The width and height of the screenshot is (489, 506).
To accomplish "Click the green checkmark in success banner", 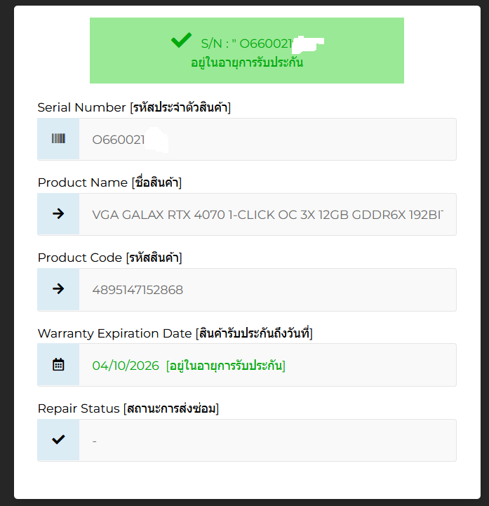I will (181, 41).
